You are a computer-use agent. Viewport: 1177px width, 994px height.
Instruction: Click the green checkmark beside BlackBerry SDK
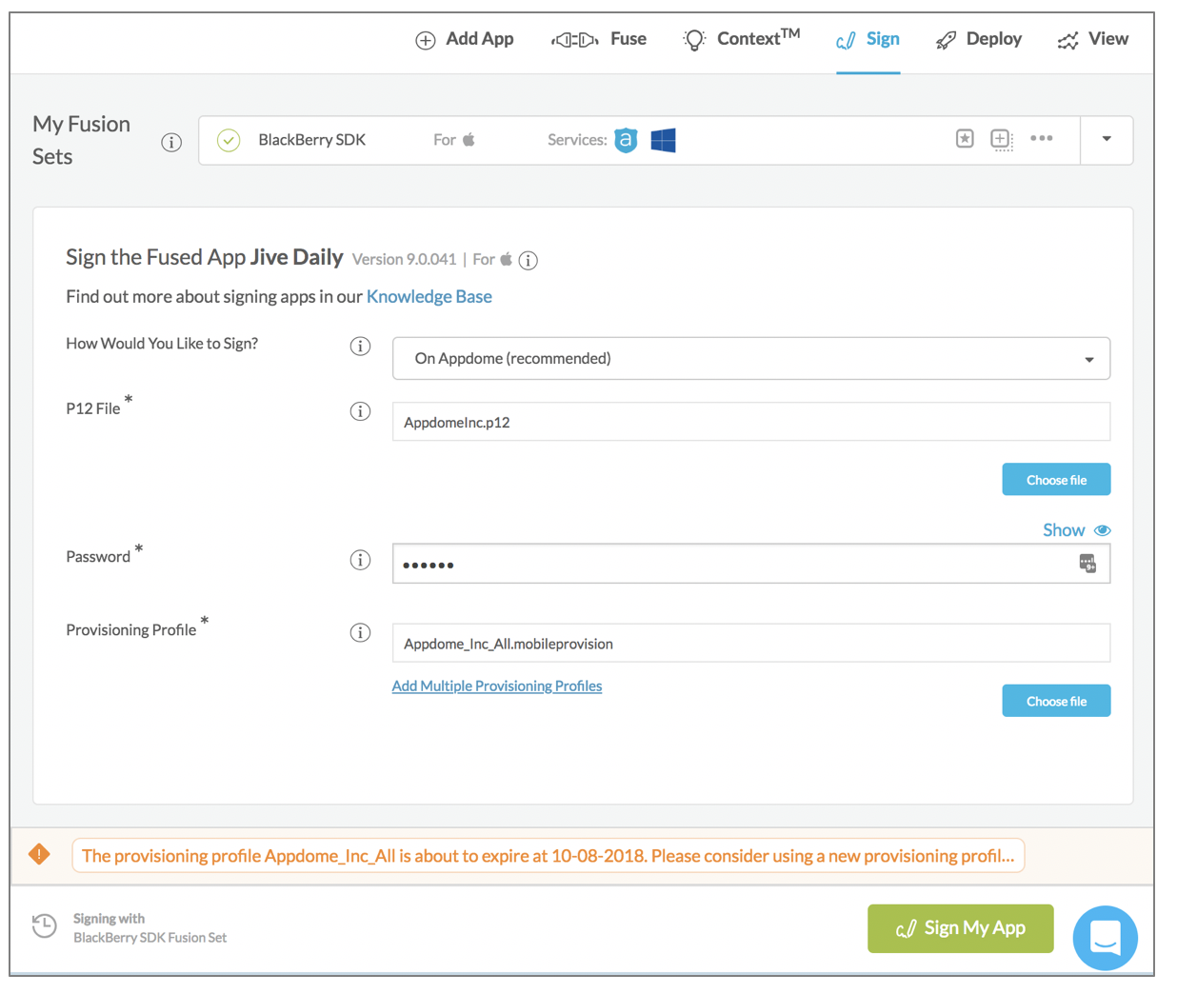click(x=229, y=140)
